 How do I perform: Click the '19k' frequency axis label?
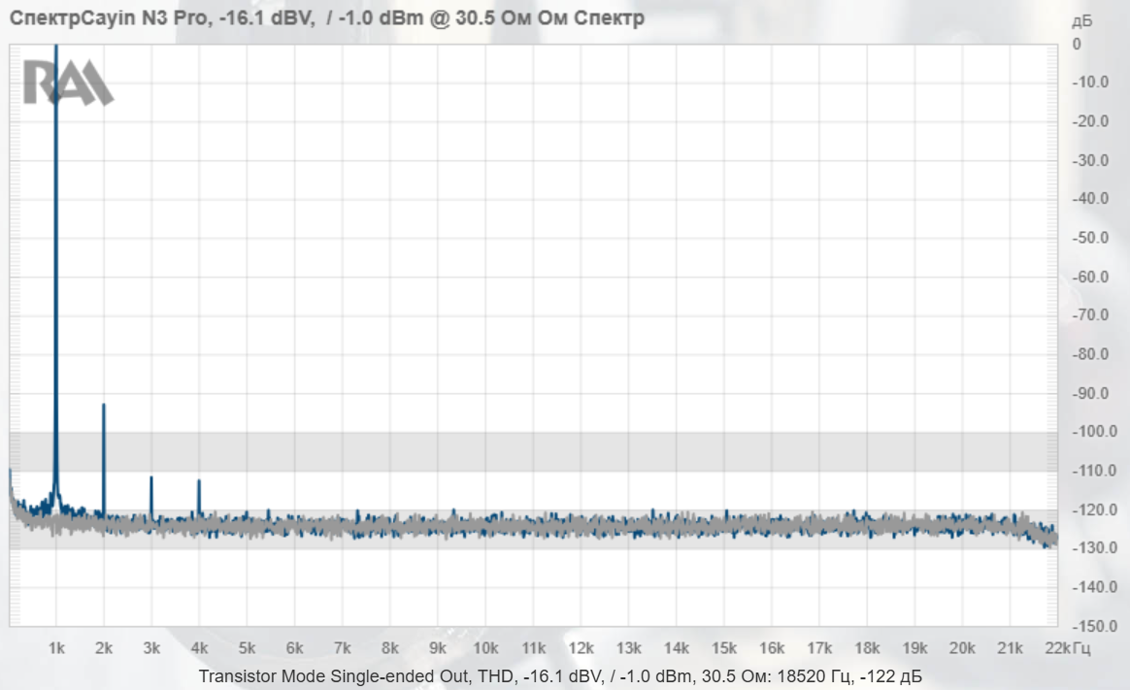pos(914,648)
